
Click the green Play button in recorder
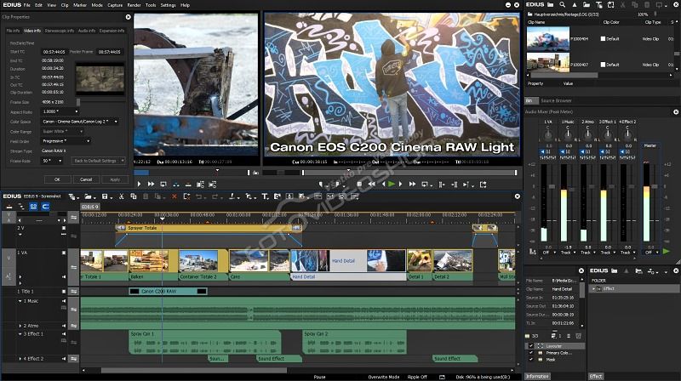click(x=392, y=185)
